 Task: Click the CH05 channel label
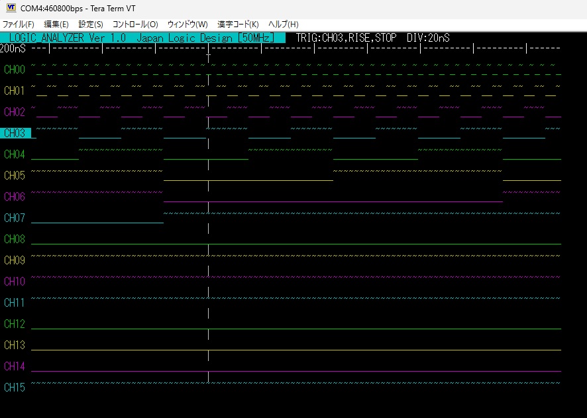15,176
